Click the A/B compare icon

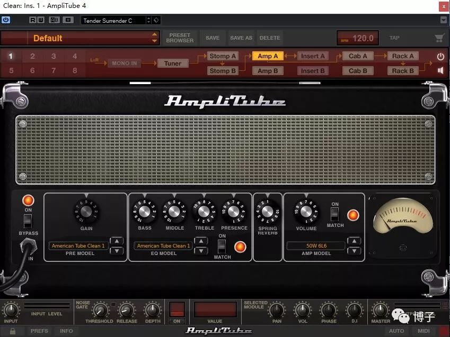(x=54, y=20)
